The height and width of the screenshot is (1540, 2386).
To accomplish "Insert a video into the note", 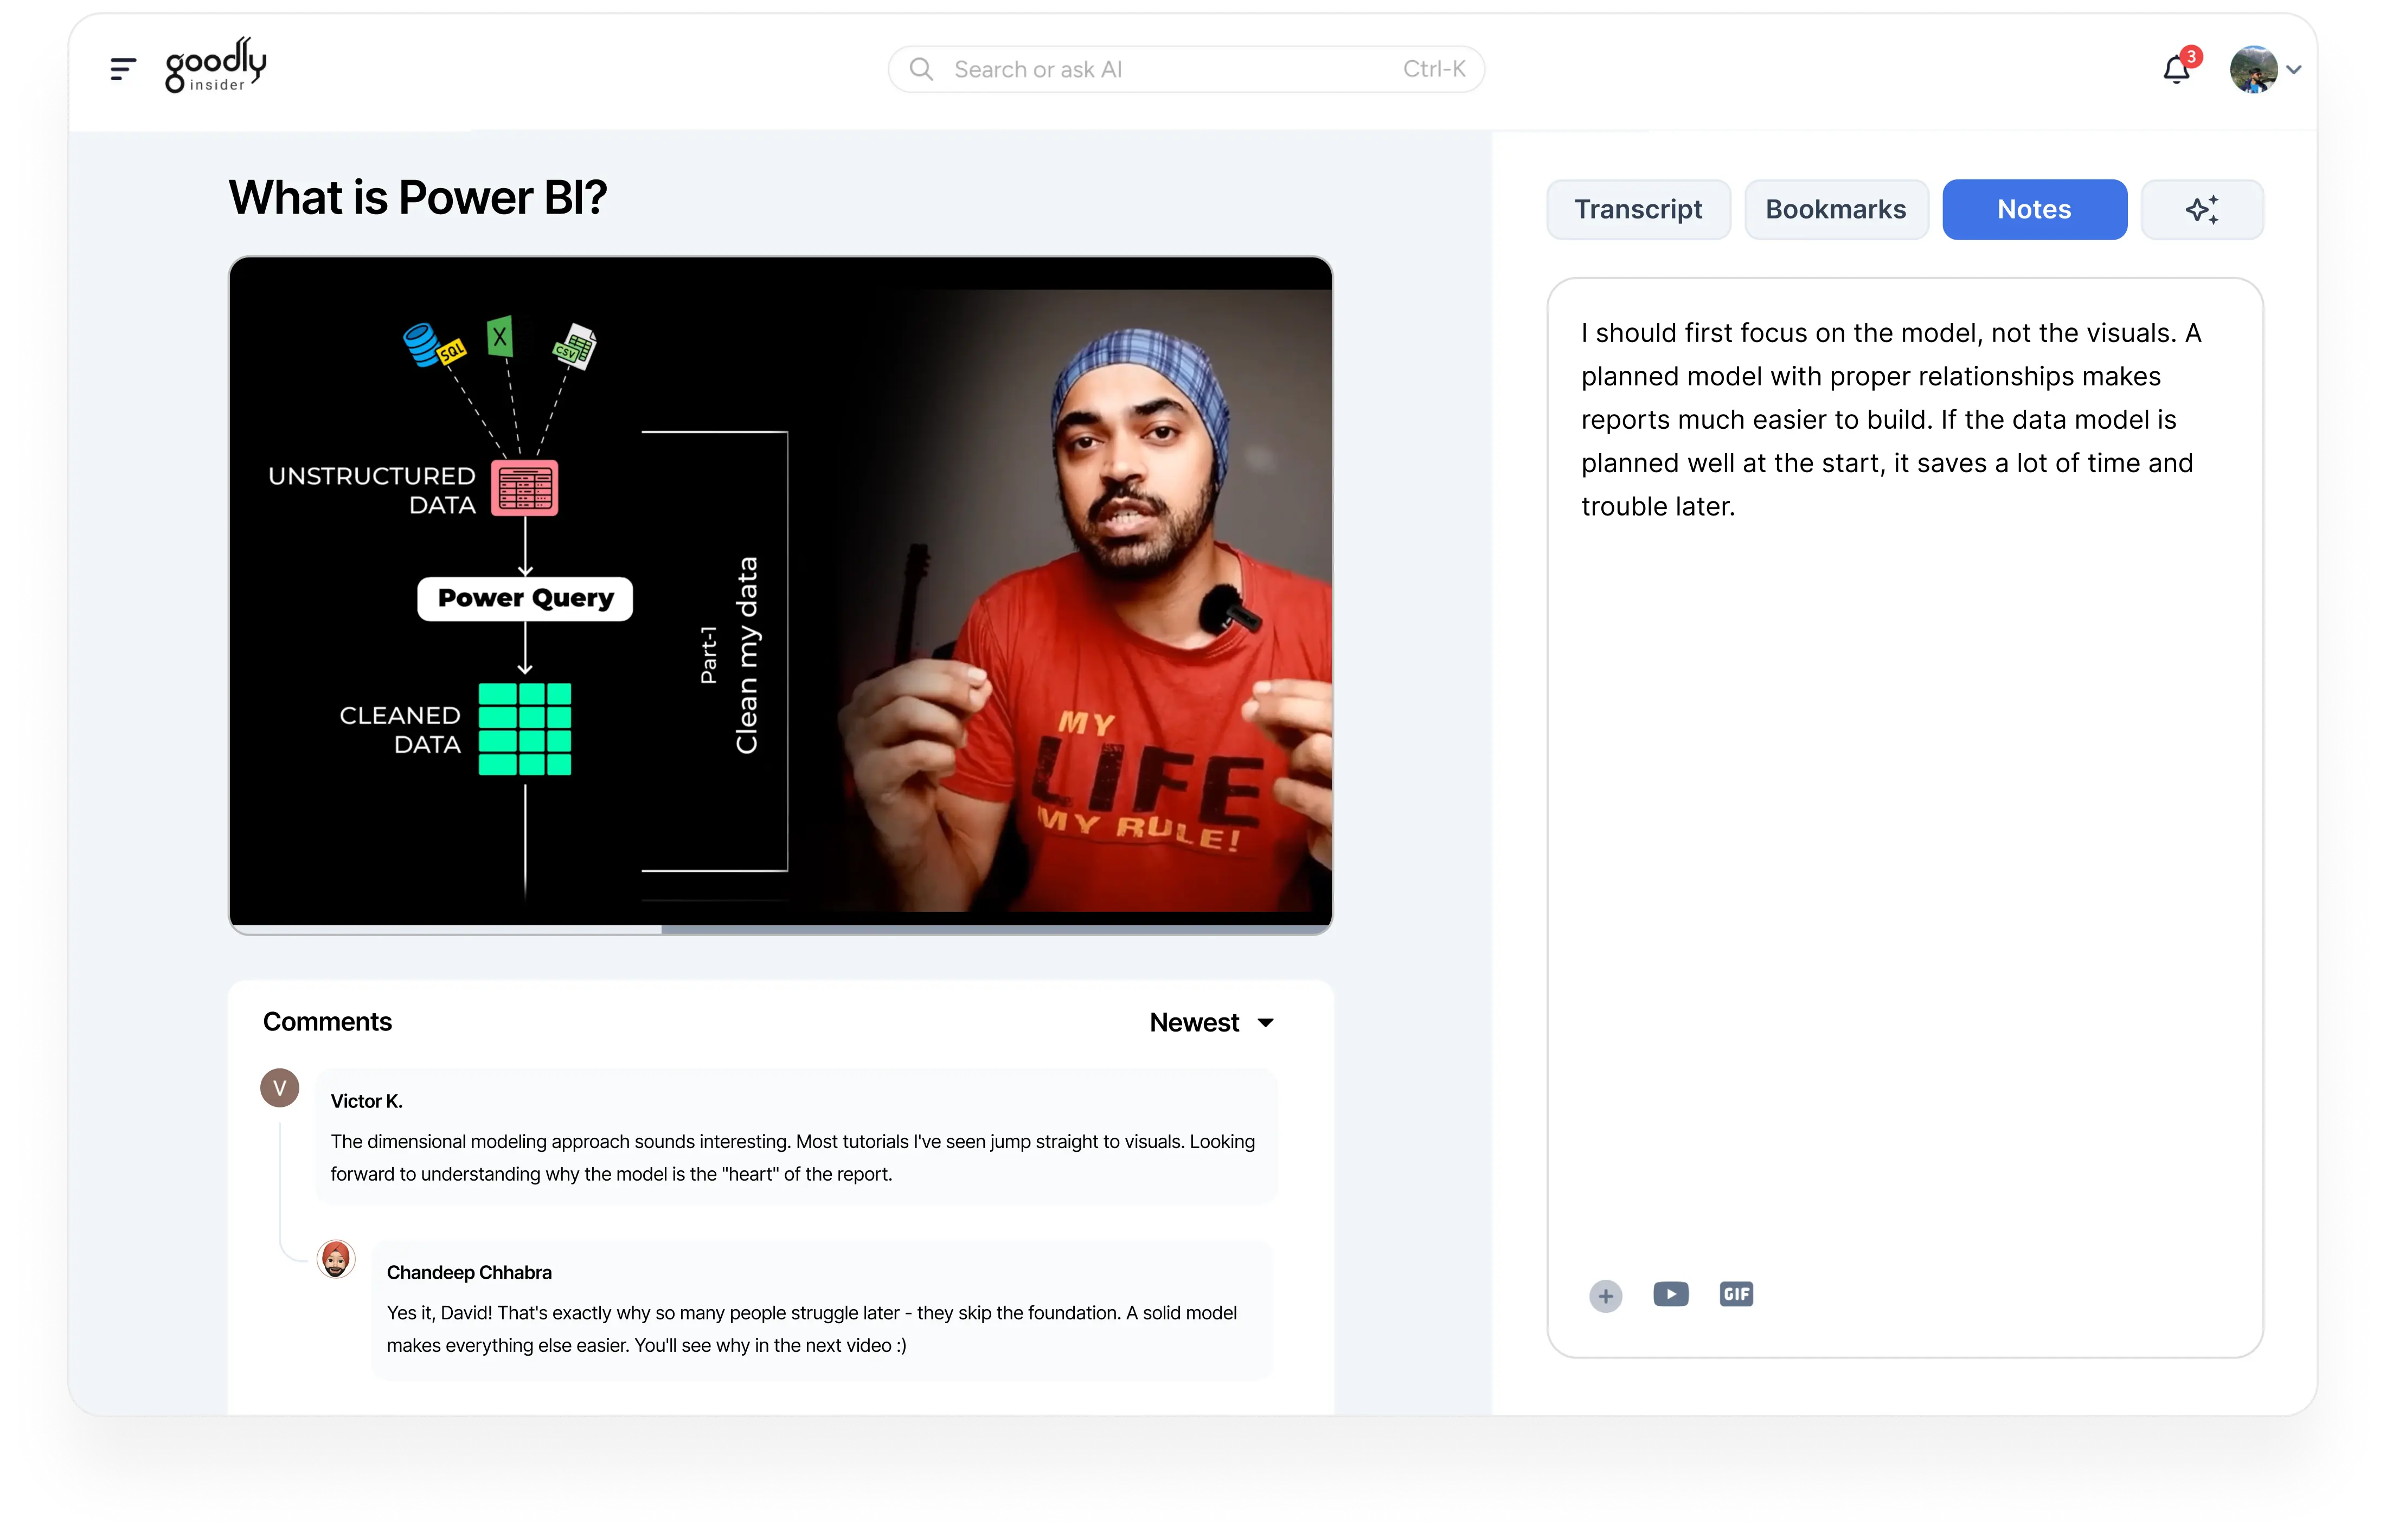I will [x=1670, y=1294].
